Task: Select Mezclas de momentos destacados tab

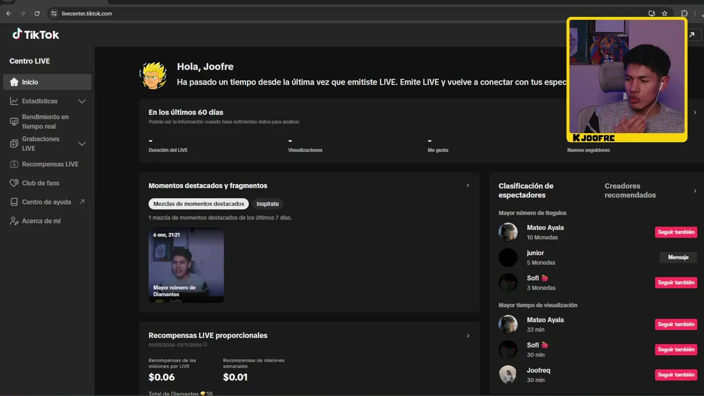Action: [x=199, y=204]
